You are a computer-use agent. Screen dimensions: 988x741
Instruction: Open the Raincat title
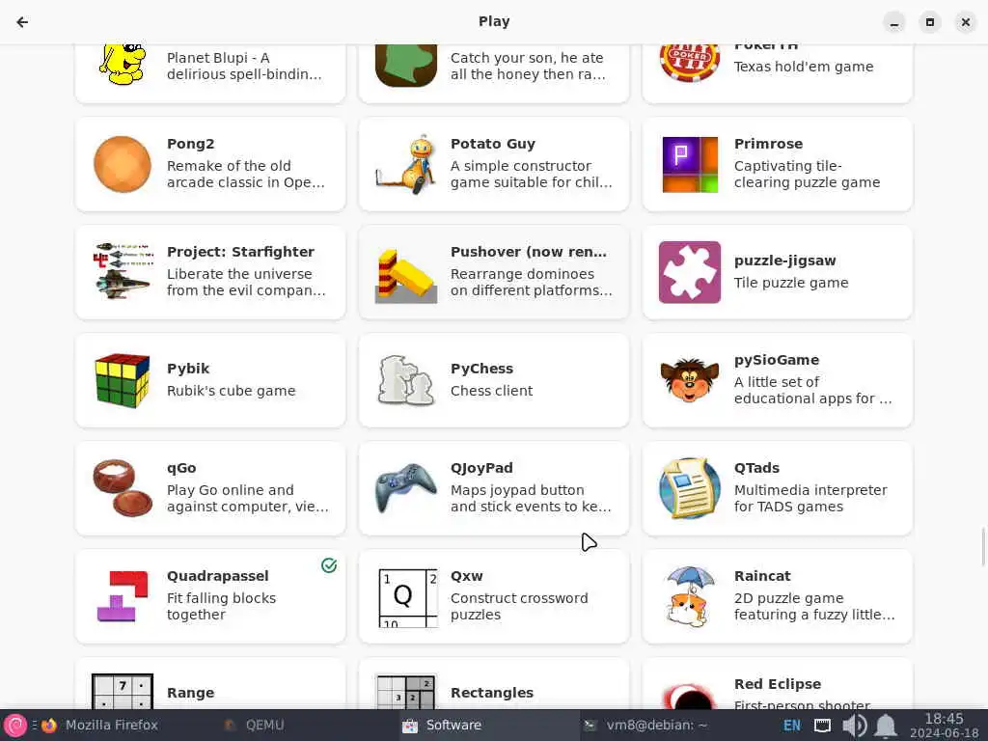coord(762,576)
